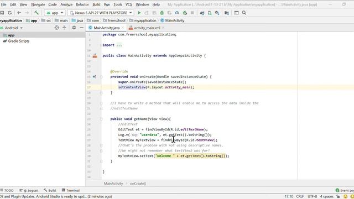354x199 pixels.
Task: Open the Navigate menu
Action: (x=38, y=4)
